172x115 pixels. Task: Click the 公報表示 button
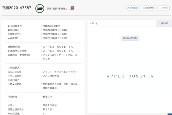coord(133,8)
